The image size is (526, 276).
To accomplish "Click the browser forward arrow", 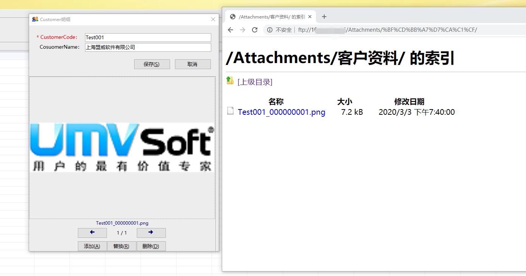I will pos(243,30).
